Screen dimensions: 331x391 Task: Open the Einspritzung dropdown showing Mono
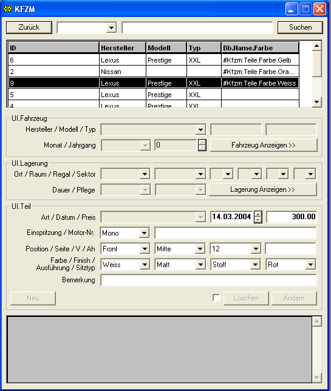tap(144, 233)
